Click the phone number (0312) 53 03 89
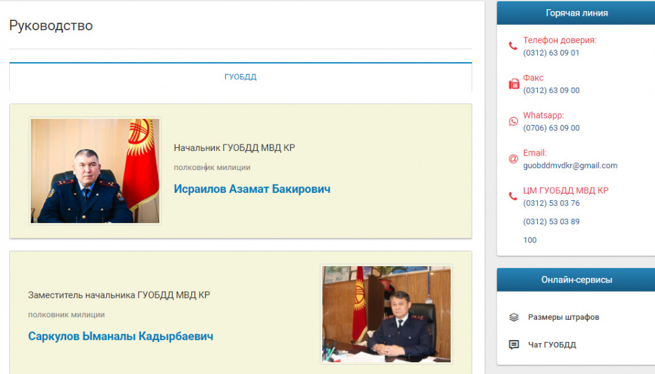 pos(552,222)
